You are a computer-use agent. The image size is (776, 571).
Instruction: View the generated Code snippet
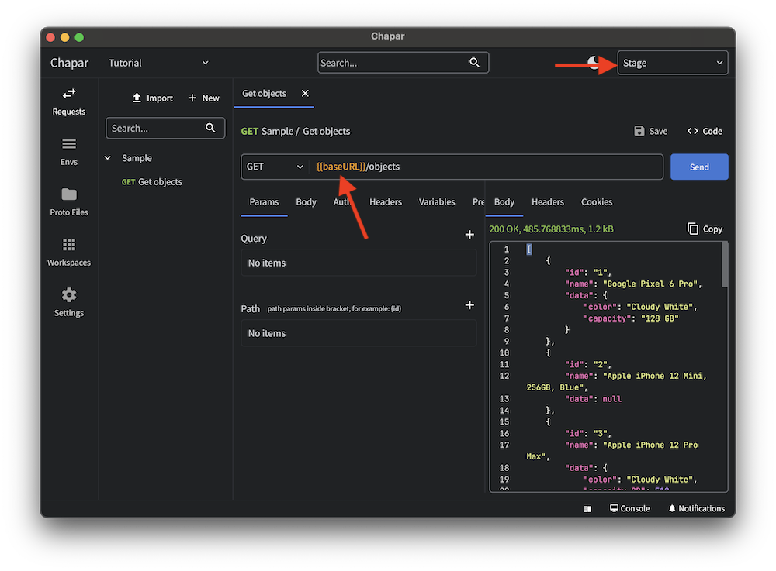pyautogui.click(x=704, y=131)
